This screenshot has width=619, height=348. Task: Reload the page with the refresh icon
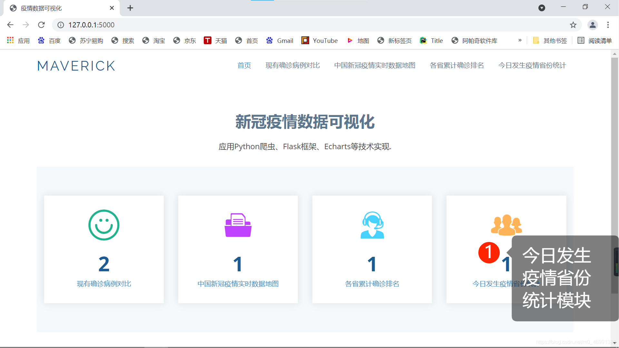point(41,25)
